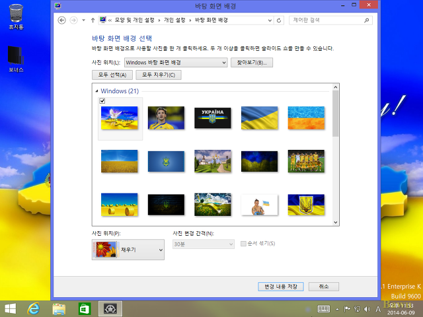This screenshot has width=423, height=317.
Task: Uncheck the dove wallpaper checkbox
Action: (x=102, y=101)
